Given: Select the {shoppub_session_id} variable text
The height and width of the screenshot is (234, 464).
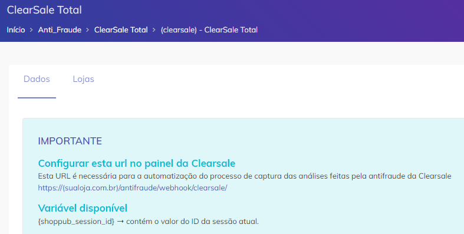Looking at the screenshot, I should coord(76,222).
